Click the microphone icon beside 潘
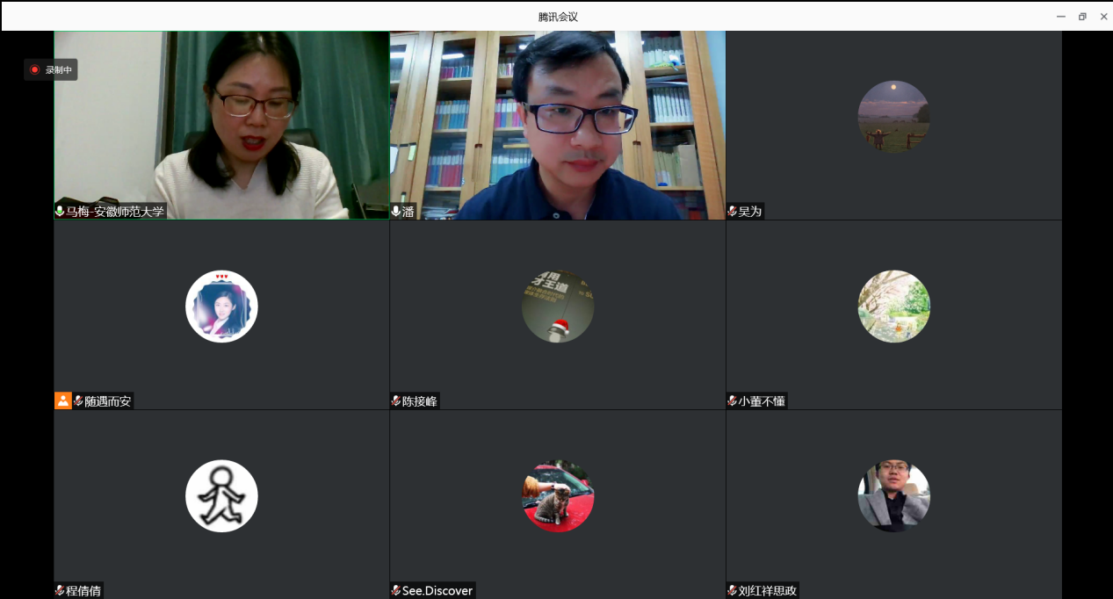Screen dimensions: 1113x599 396,212
